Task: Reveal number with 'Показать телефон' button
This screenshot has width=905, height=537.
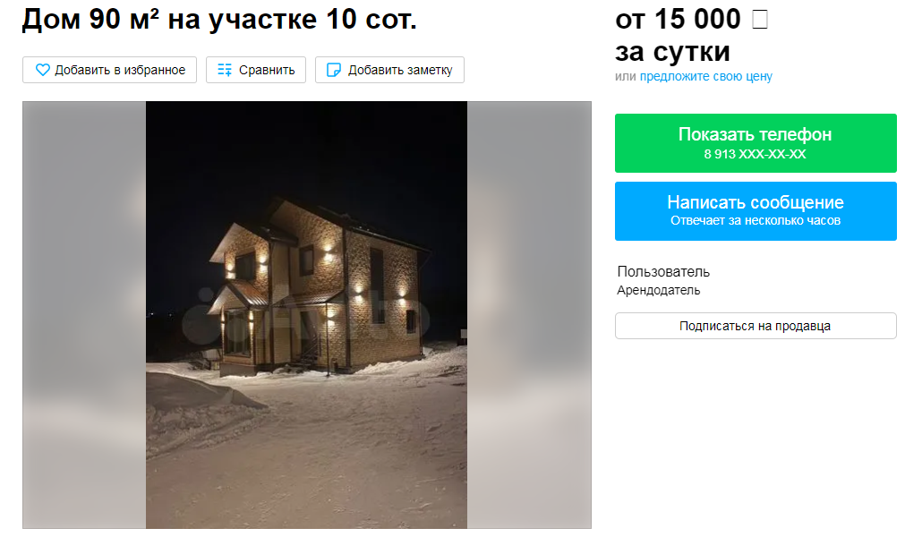Action: 756,143
